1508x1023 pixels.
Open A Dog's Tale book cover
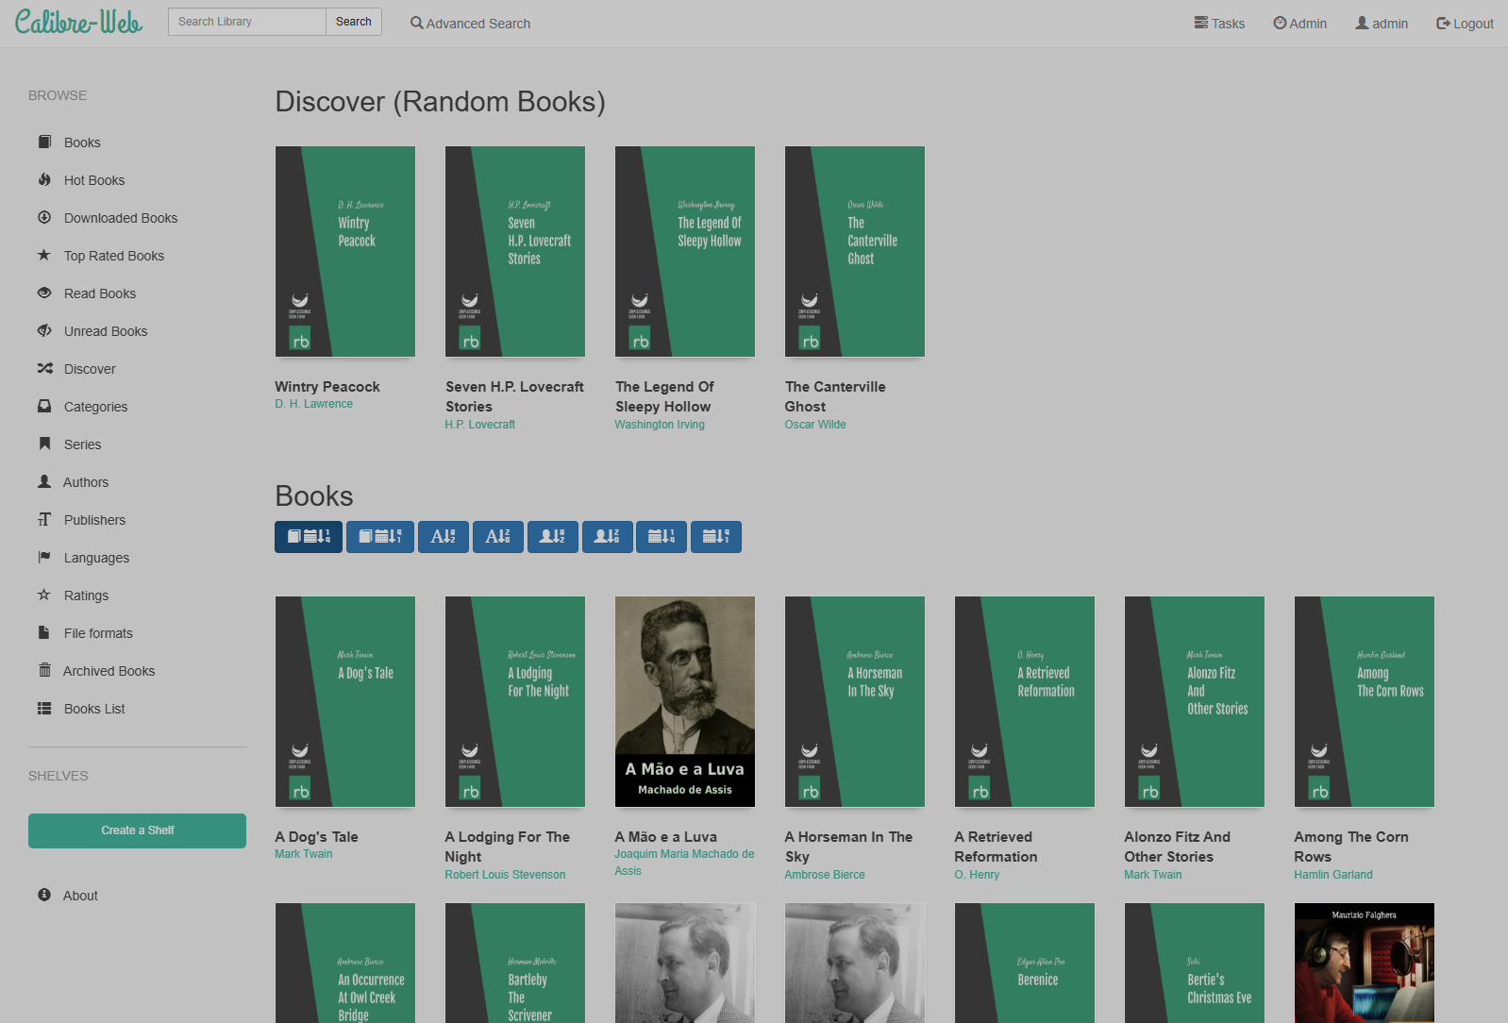pyautogui.click(x=345, y=701)
